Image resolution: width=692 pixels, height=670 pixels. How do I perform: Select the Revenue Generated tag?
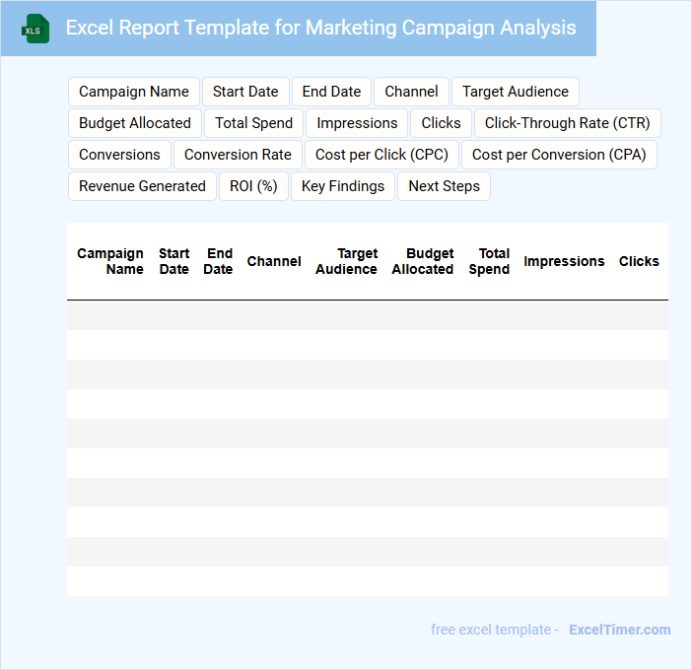tap(142, 186)
